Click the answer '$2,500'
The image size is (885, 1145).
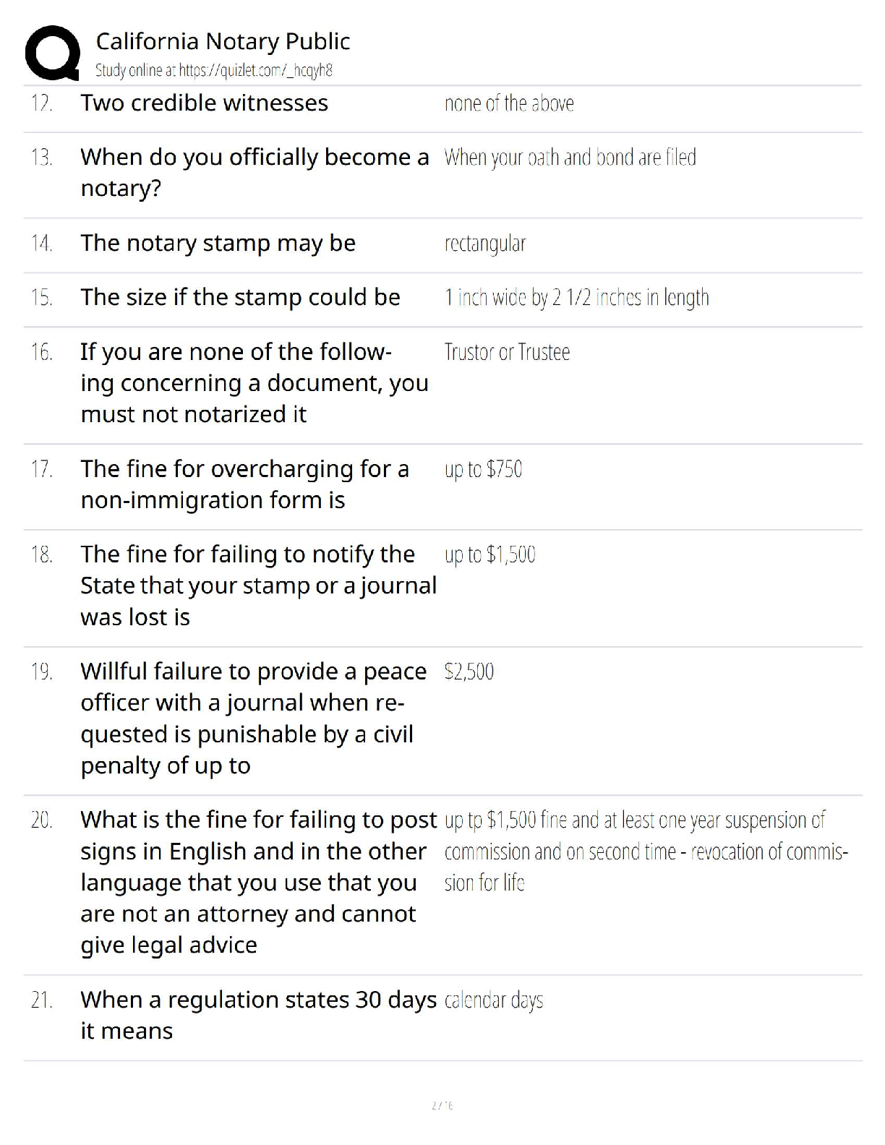pyautogui.click(x=469, y=672)
